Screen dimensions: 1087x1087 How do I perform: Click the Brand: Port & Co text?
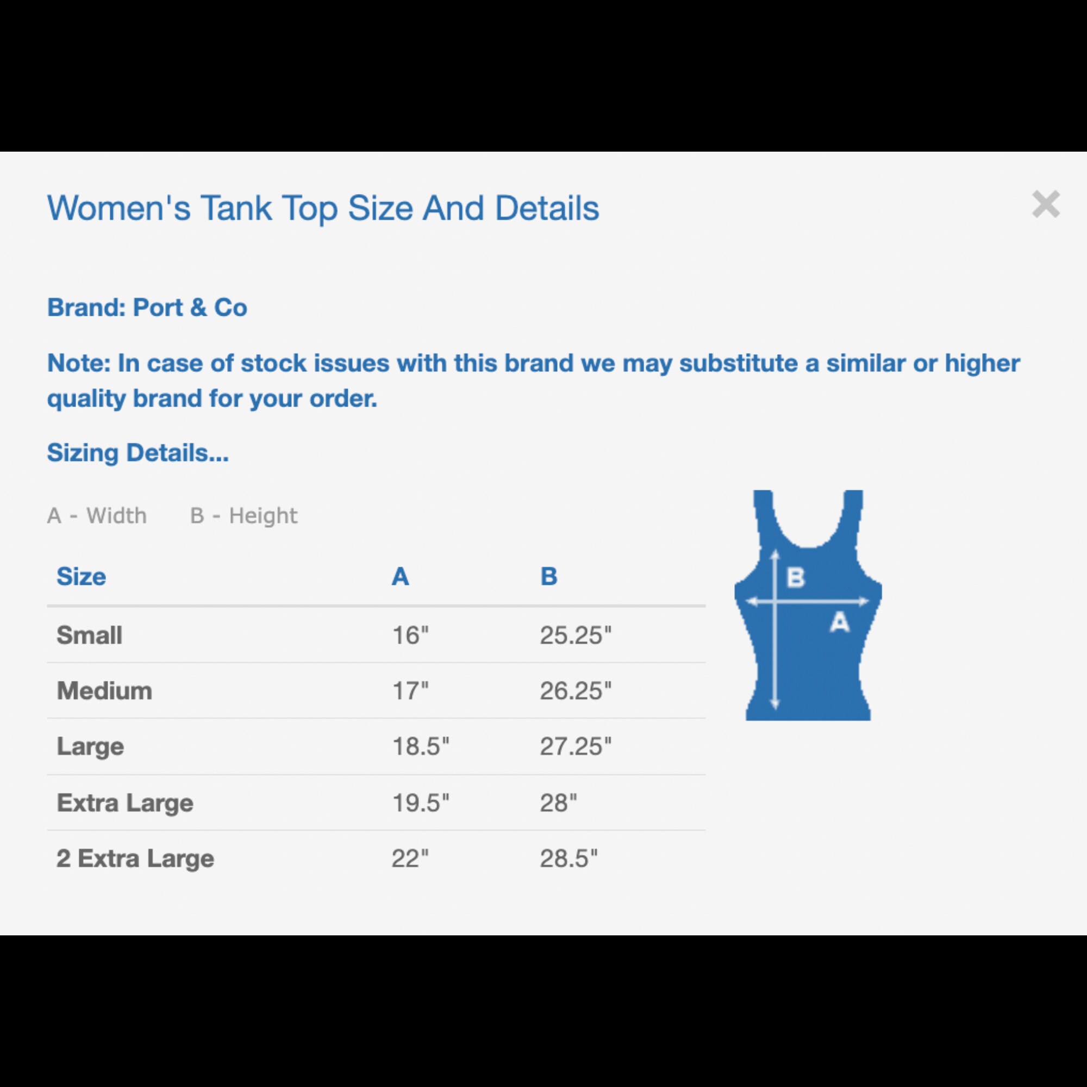(147, 308)
